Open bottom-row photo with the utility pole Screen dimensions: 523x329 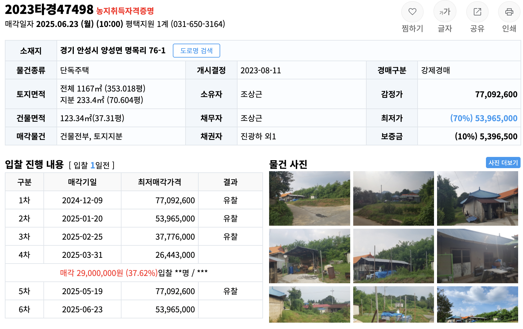tap(309, 304)
